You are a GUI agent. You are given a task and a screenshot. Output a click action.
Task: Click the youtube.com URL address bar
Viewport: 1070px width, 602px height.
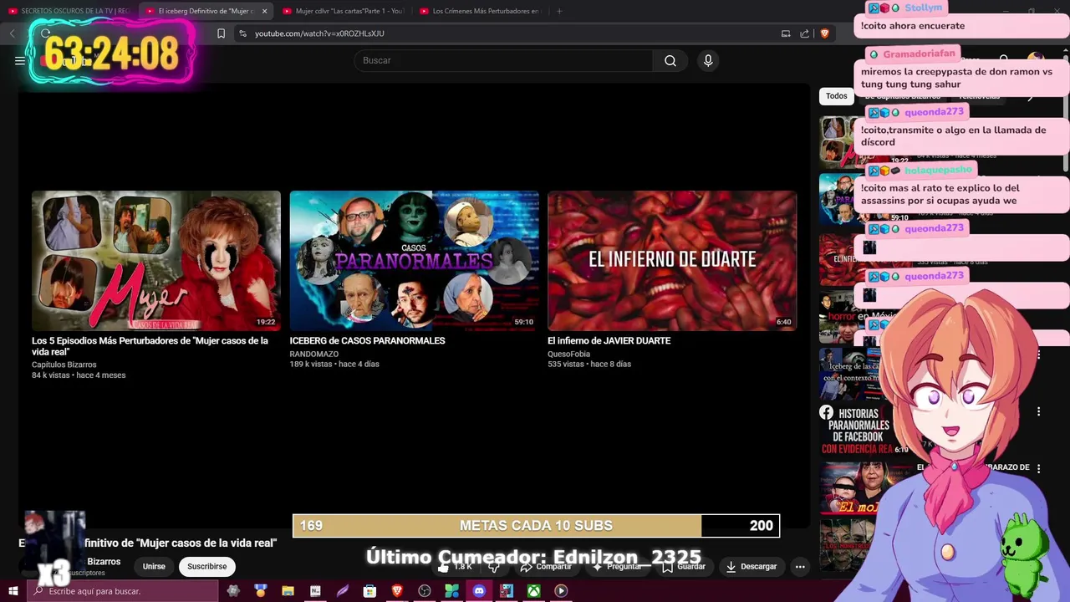click(x=502, y=33)
